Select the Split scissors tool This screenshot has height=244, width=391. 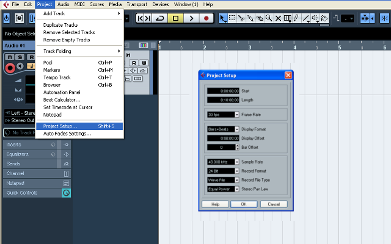[241, 18]
